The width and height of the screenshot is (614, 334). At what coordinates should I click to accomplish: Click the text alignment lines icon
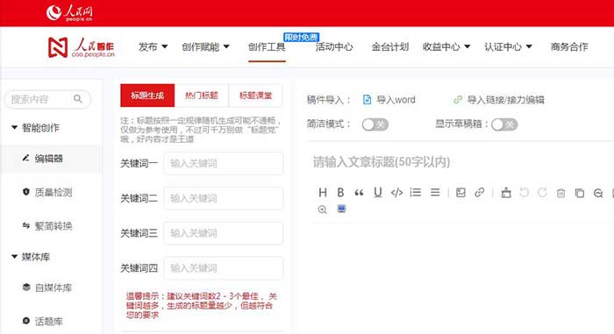point(435,192)
